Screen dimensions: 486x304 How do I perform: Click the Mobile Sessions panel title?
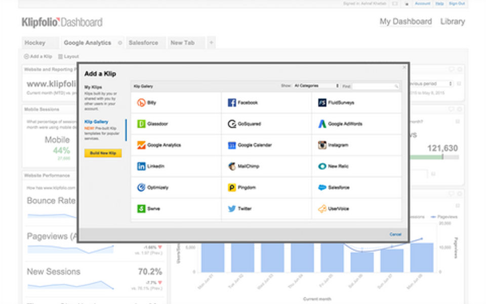tap(42, 109)
